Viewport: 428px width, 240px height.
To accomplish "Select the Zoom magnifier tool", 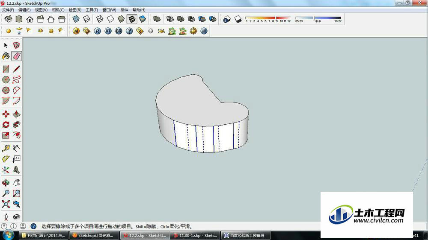I will pos(6,193).
